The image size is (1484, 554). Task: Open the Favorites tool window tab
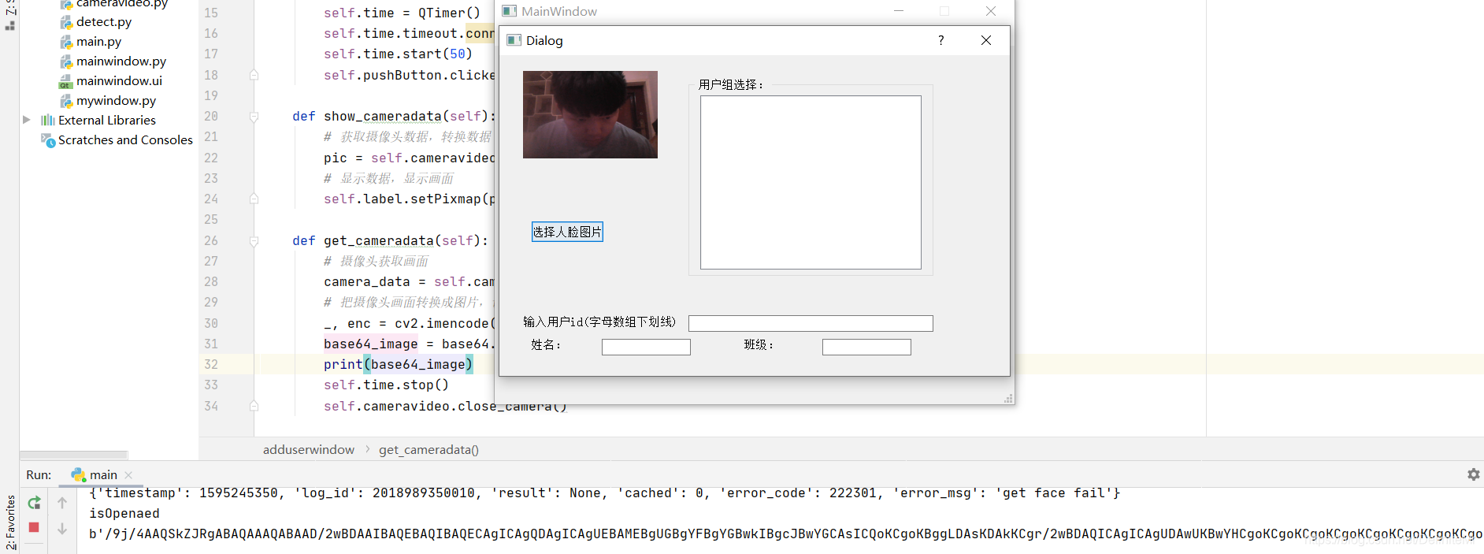10,522
